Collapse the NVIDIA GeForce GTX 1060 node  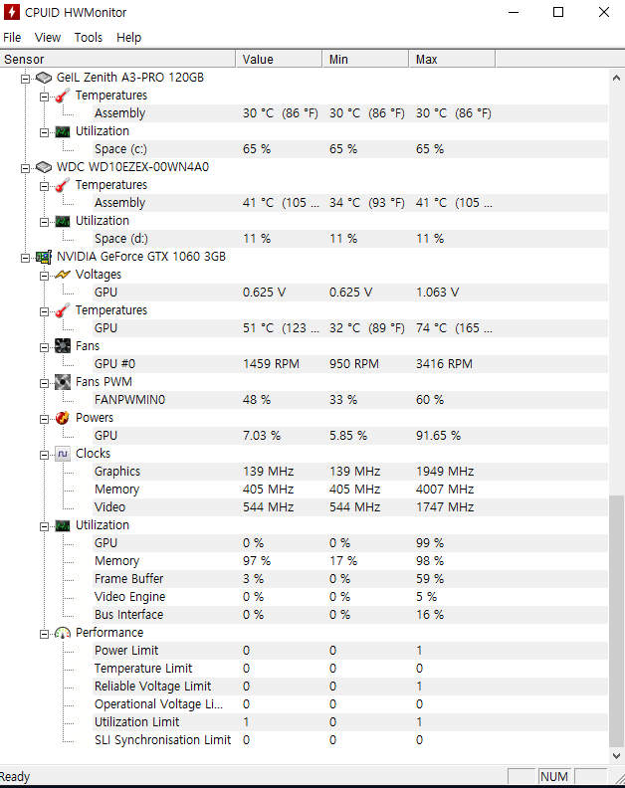tap(26, 257)
